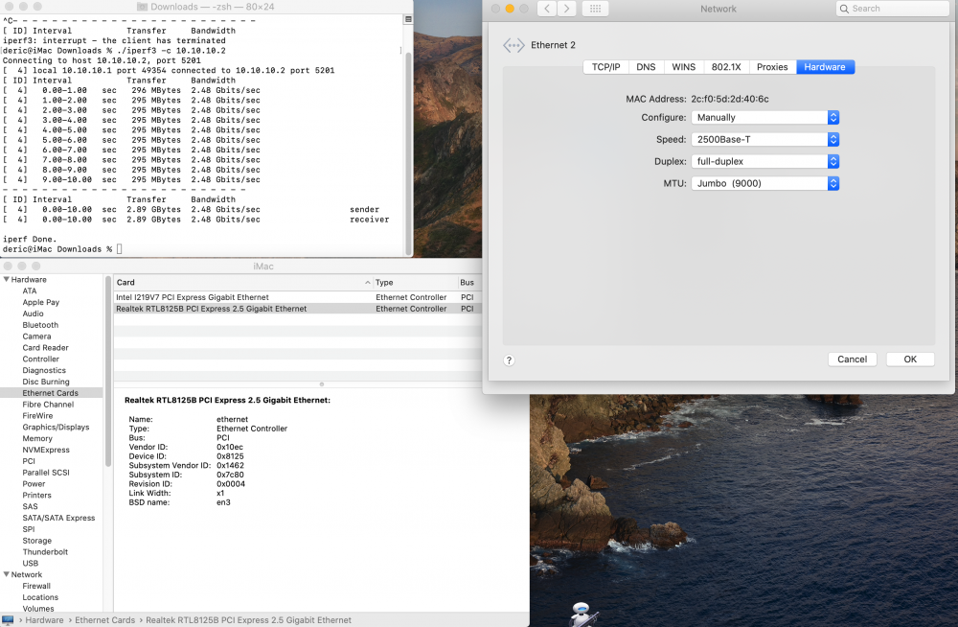Switch to the 802.1X tab
This screenshot has height=627, width=958.
coord(726,67)
